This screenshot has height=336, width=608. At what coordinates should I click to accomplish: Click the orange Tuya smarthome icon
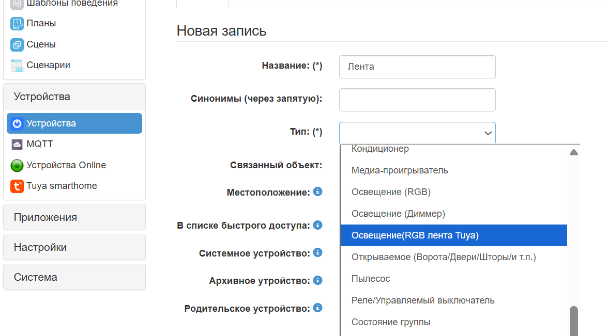click(x=17, y=186)
